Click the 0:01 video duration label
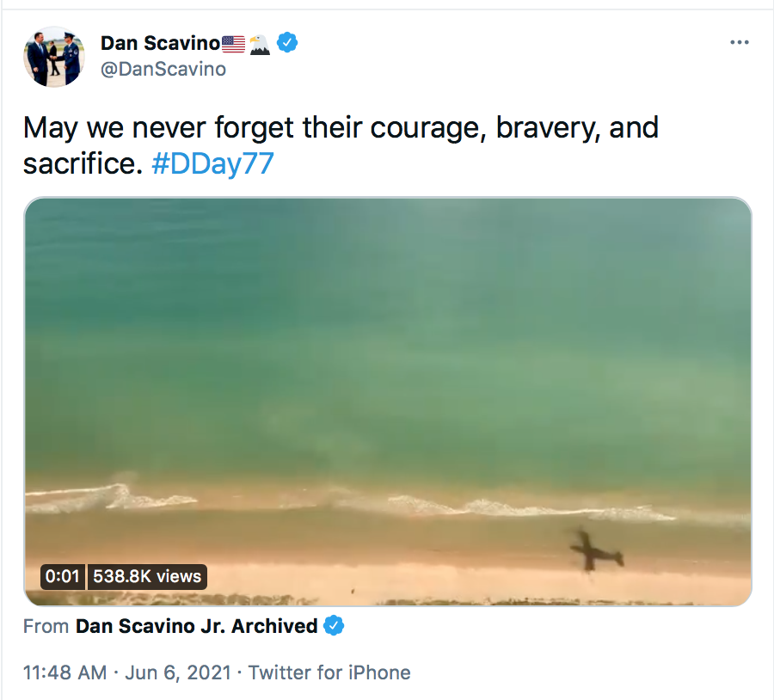This screenshot has height=700, width=774. point(63,576)
